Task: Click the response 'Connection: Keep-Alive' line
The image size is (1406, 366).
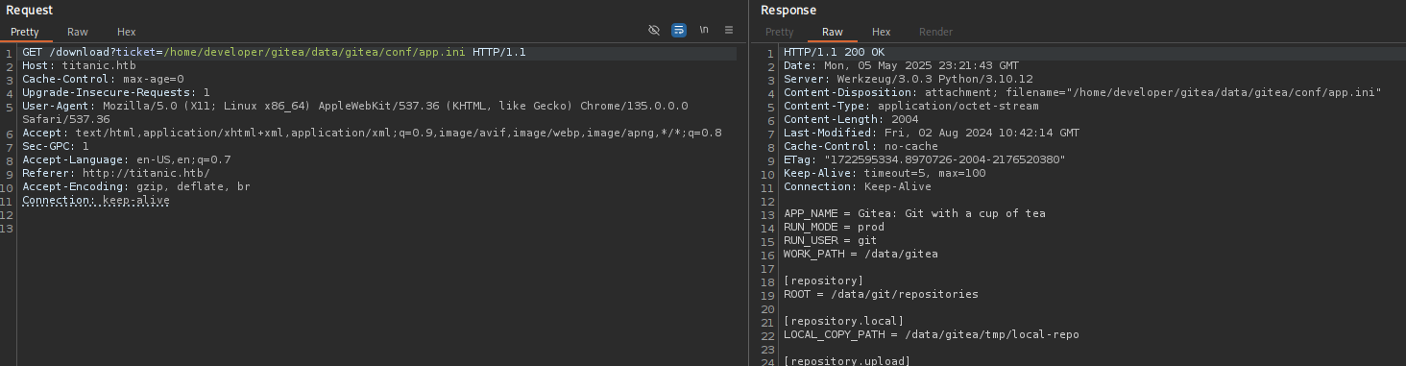Action: click(x=858, y=186)
